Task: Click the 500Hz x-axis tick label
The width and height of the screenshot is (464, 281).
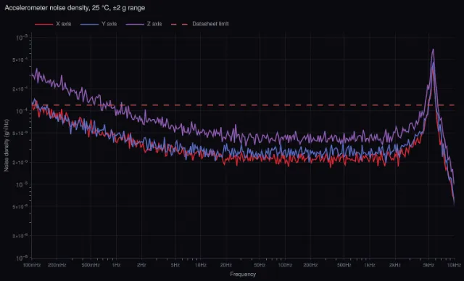Action: (x=344, y=265)
